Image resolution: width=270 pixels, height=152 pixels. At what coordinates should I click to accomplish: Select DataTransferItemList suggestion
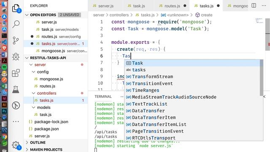(x=192, y=124)
